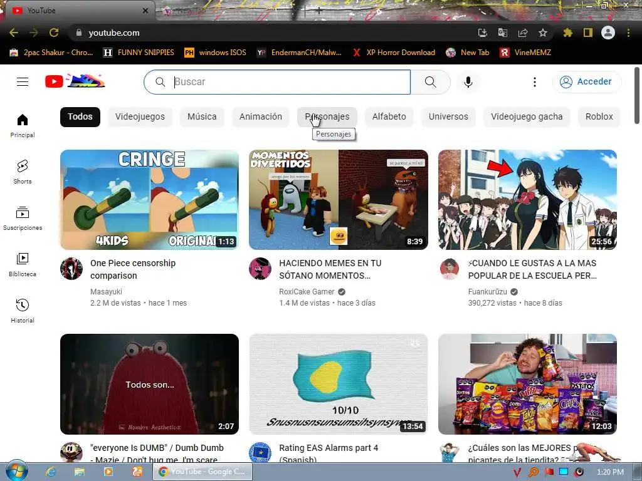Go forward in Chrome
The width and height of the screenshot is (642, 481).
(x=34, y=33)
